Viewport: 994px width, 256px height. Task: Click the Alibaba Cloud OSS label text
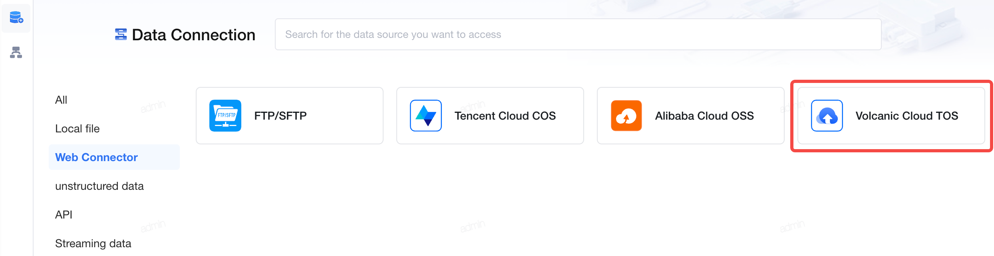[704, 116]
